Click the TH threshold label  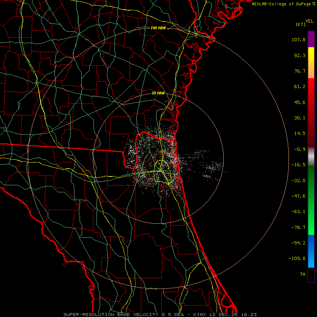[303, 274]
